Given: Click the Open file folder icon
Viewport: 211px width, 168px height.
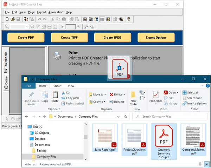Looking at the screenshot, I should [13, 19].
